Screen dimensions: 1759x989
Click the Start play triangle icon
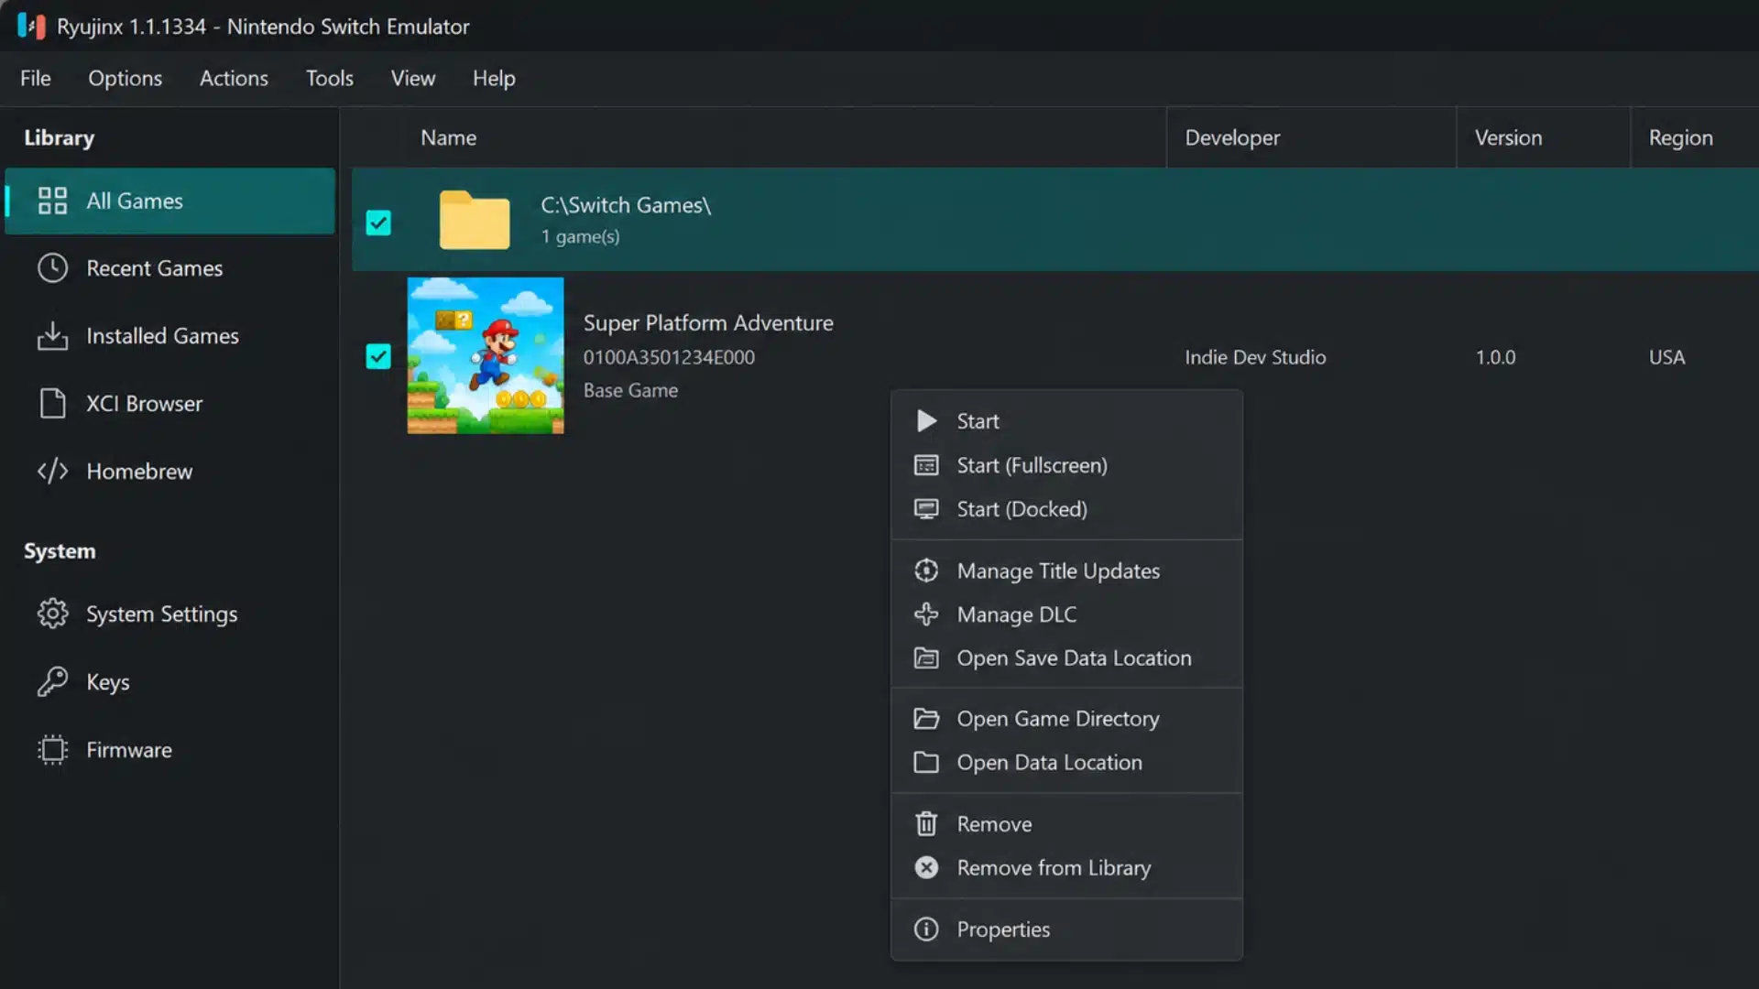926,421
